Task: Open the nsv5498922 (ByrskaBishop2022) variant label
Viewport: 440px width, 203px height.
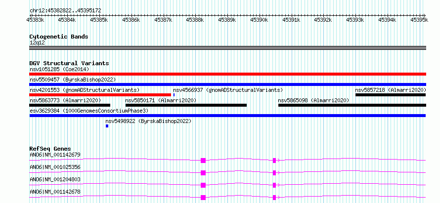Action: [148, 121]
